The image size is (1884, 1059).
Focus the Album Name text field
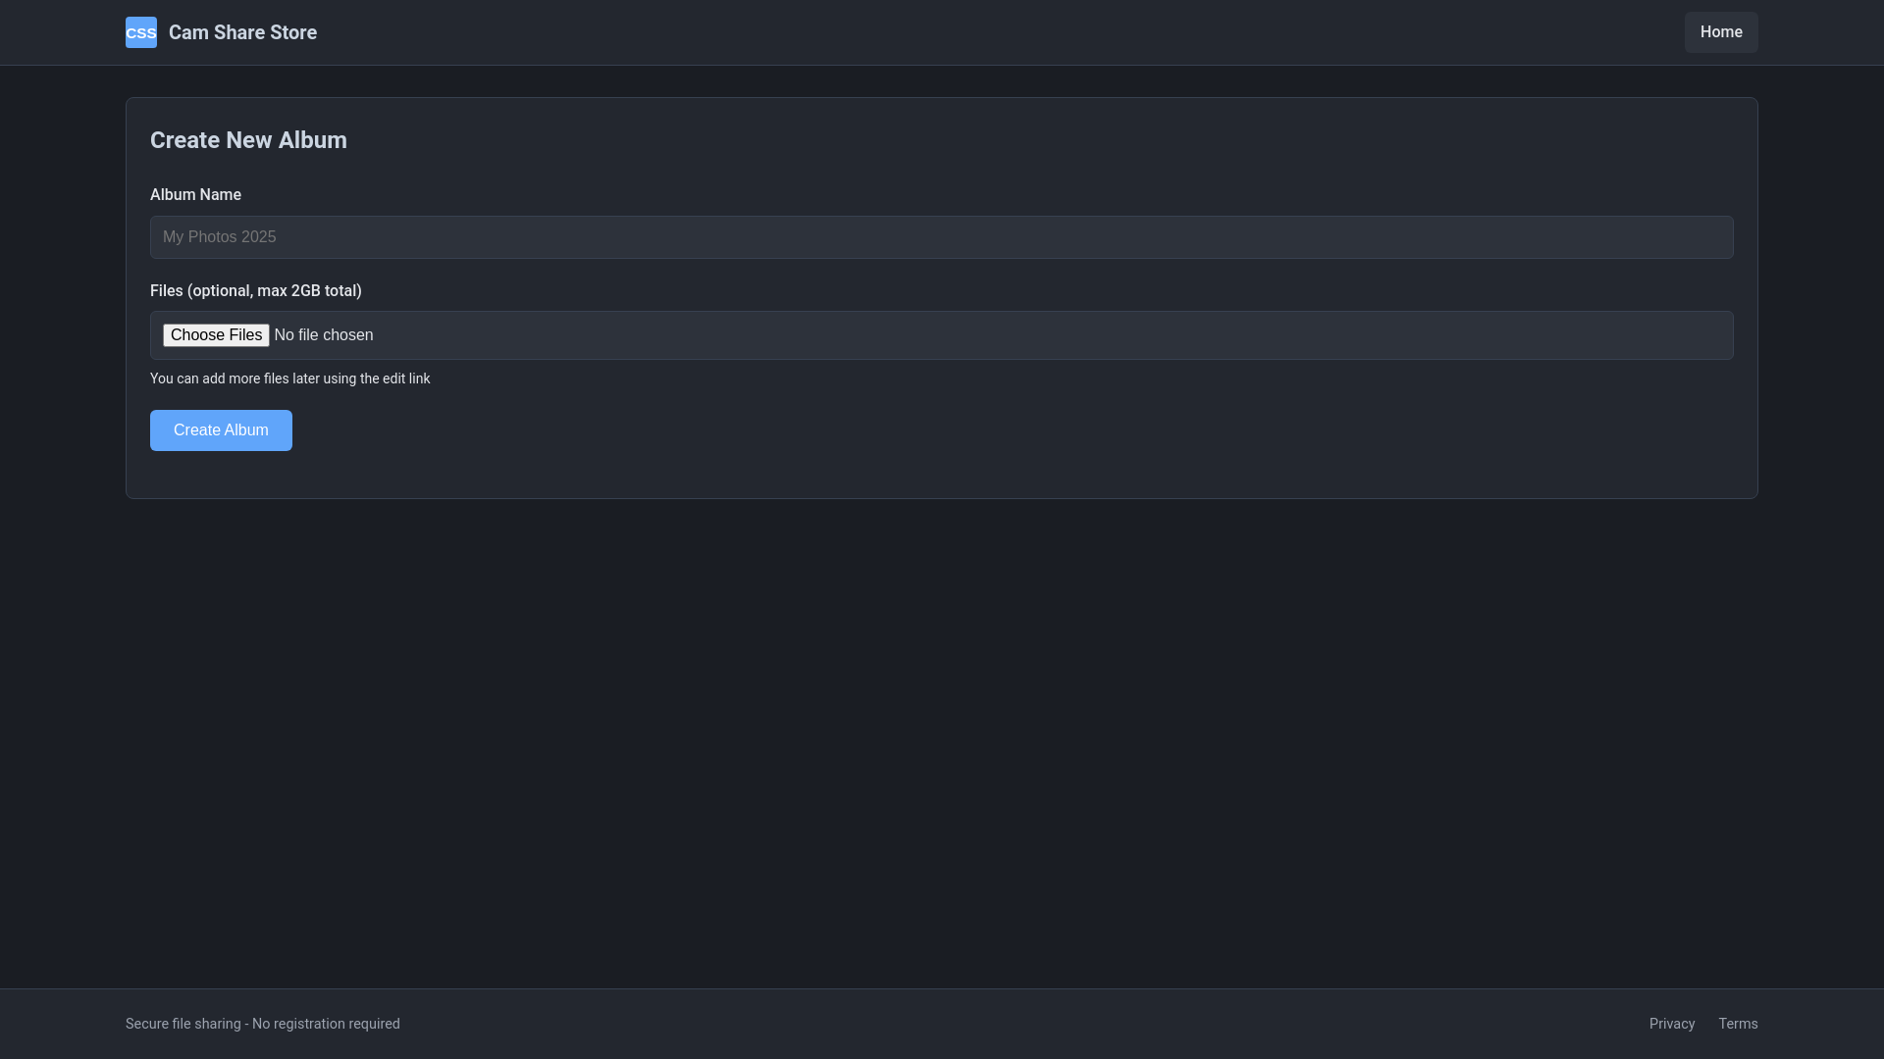[x=941, y=237]
